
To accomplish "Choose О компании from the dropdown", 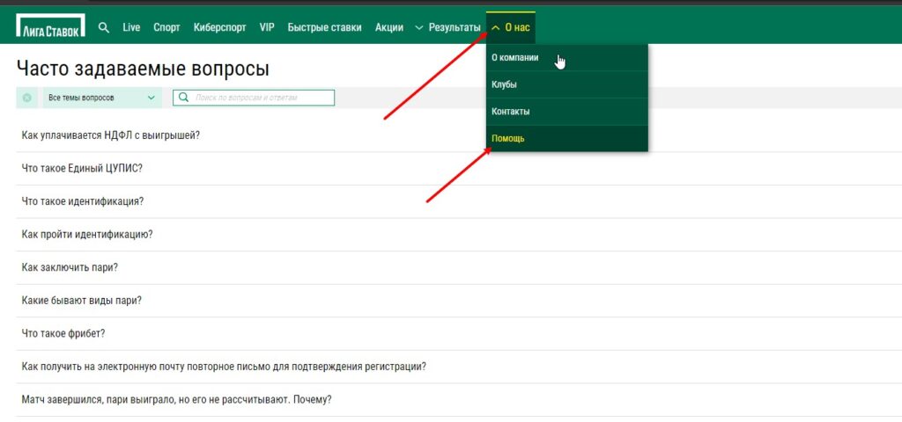I will tap(567, 57).
